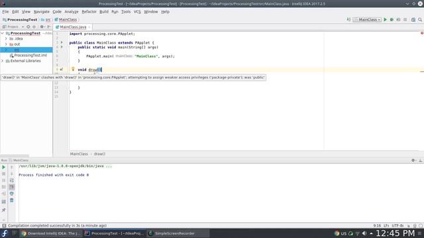Open the Project Structure icon
This screenshot has width=424, height=238.
coord(413,19)
